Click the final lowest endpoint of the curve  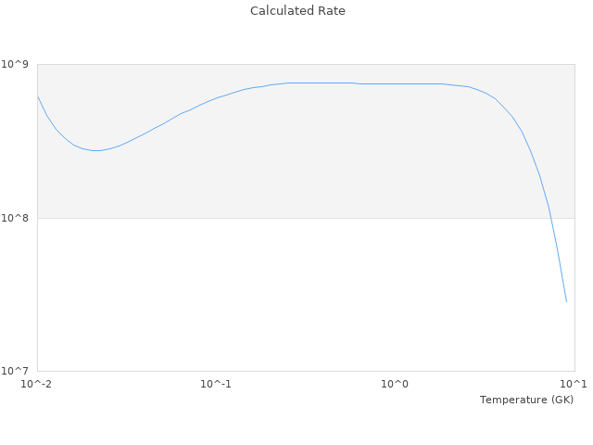point(566,301)
